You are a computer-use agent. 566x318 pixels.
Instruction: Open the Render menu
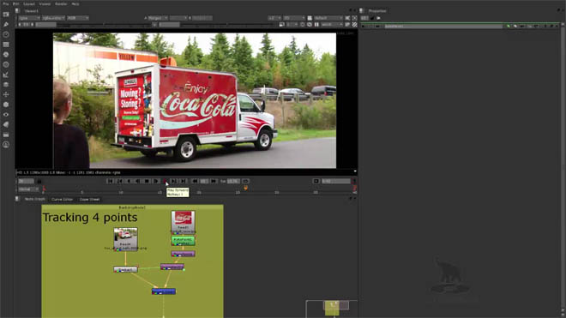61,4
